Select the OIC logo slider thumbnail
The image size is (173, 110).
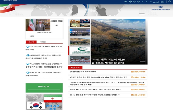pyautogui.click(x=80, y=51)
